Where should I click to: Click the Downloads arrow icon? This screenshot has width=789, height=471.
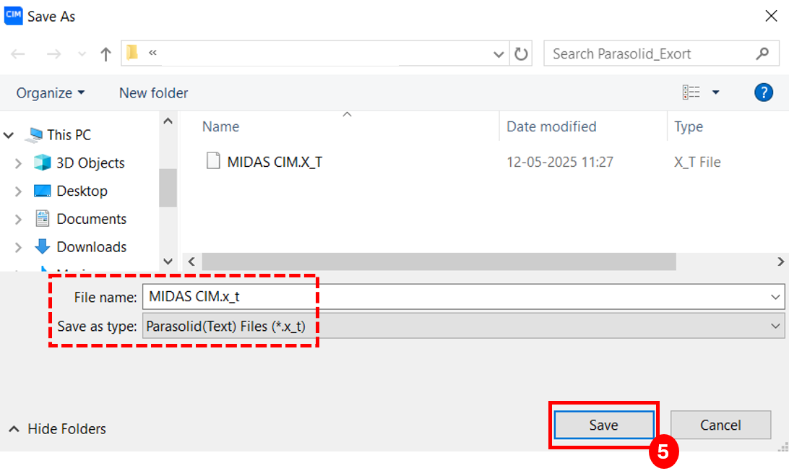click(x=42, y=246)
